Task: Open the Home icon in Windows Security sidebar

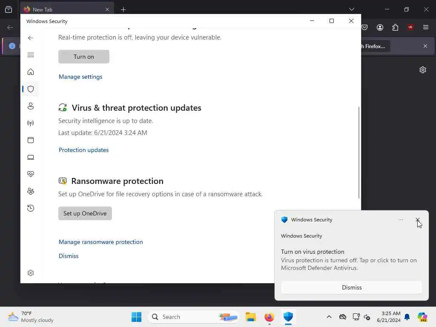Action: tap(31, 72)
